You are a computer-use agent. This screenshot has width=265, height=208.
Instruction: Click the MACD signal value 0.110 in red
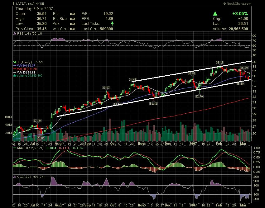[x=64, y=148]
